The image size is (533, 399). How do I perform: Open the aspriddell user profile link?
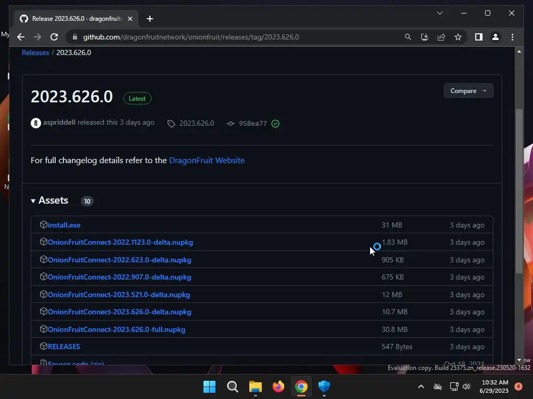pyautogui.click(x=59, y=122)
